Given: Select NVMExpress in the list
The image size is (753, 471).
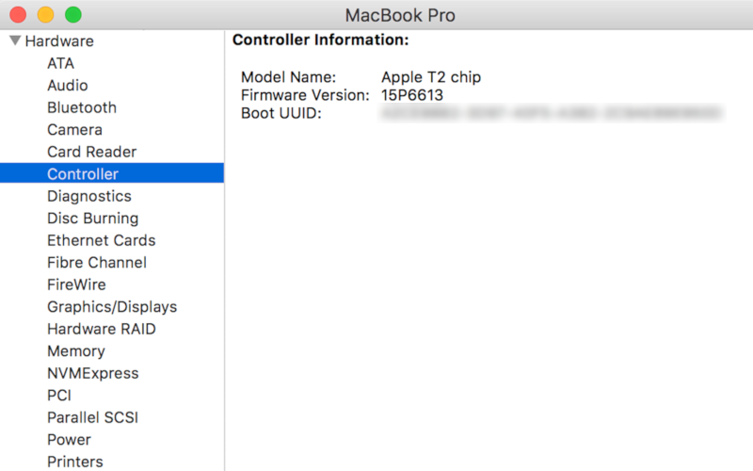Looking at the screenshot, I should (92, 373).
